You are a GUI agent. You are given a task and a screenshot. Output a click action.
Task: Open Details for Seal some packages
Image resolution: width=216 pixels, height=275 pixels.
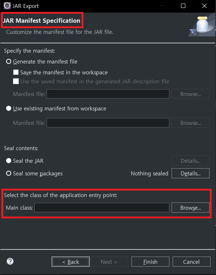tap(190, 173)
